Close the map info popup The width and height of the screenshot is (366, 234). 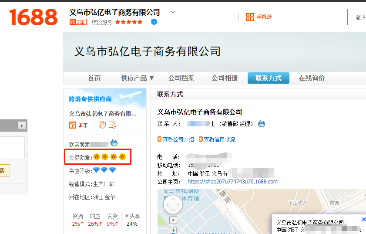coord(364,219)
